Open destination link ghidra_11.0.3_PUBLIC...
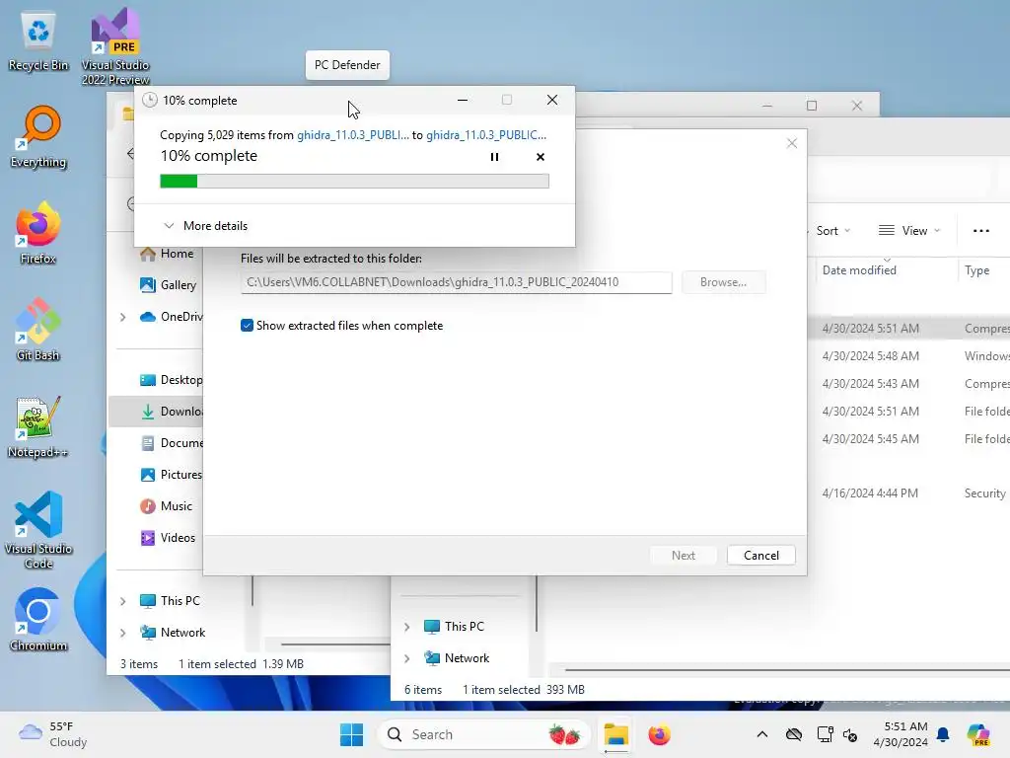Viewport: 1010px width, 758px height. (x=486, y=134)
